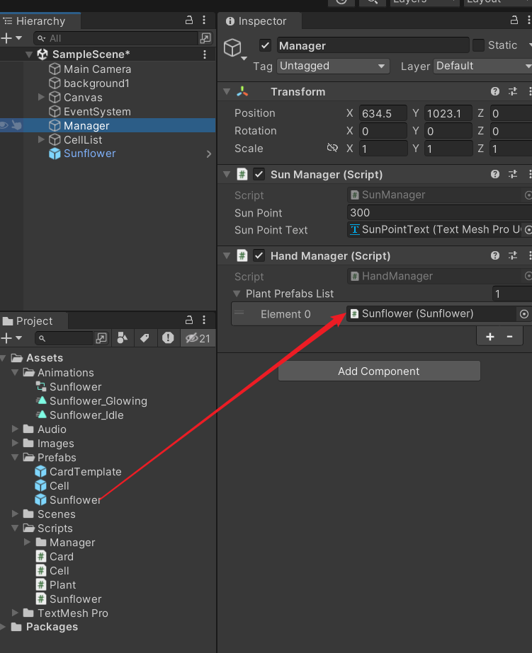Click Search by Type icon in Project panel
This screenshot has width=532, height=653.
122,338
